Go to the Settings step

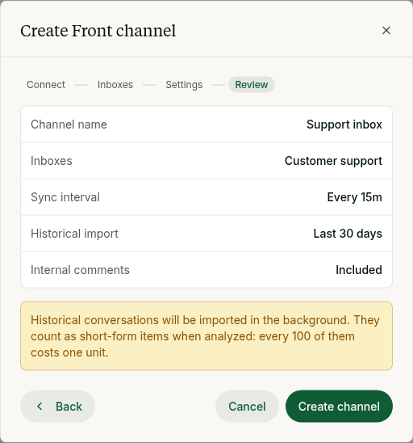click(x=184, y=84)
